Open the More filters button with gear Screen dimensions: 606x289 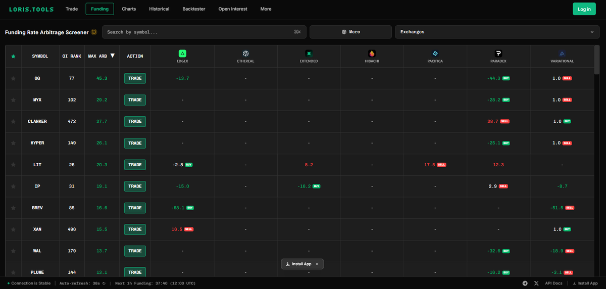[x=350, y=32]
